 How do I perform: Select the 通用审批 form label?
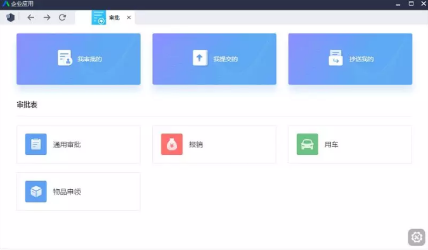pyautogui.click(x=67, y=144)
